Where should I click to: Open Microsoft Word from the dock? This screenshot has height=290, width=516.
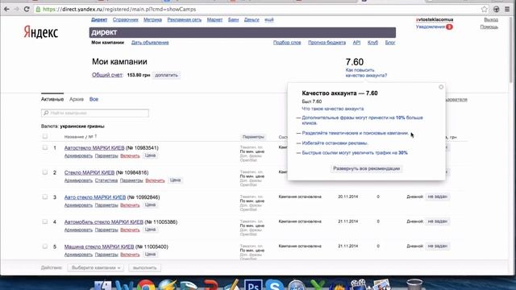[124, 285]
